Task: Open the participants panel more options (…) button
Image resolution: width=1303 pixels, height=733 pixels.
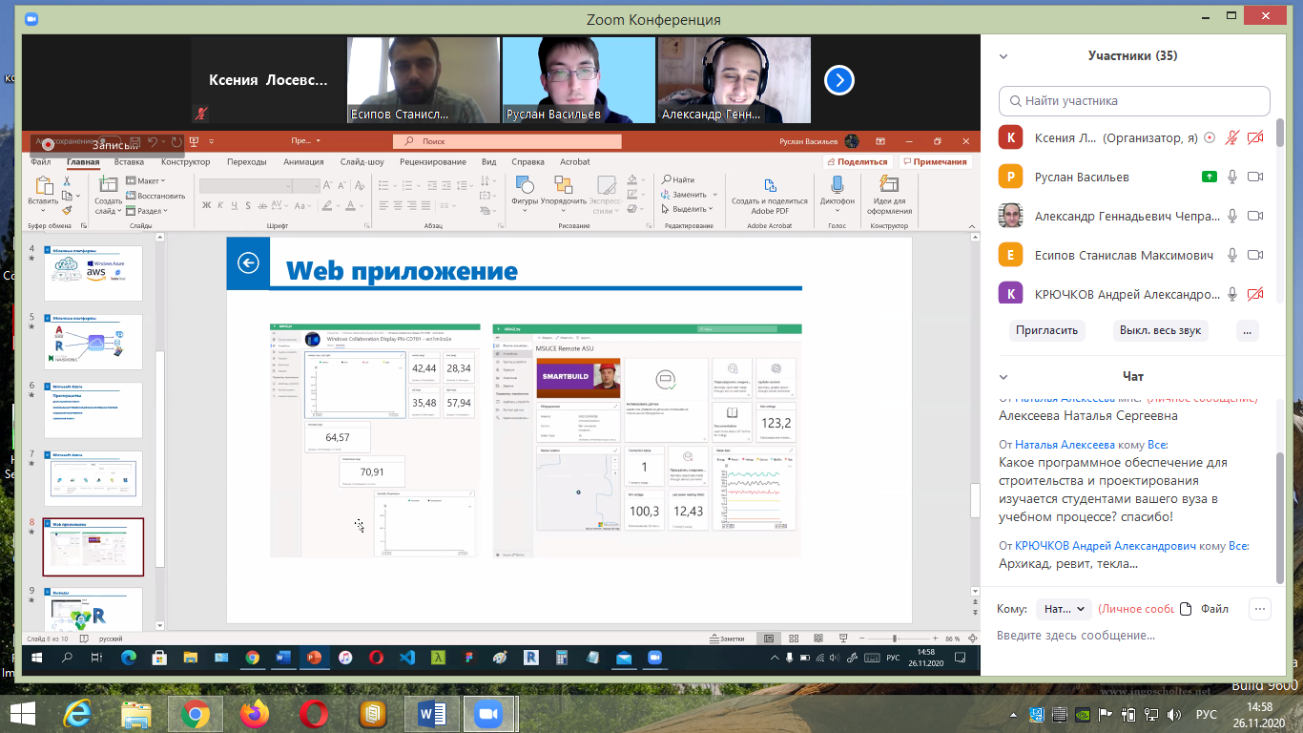Action: (1247, 330)
